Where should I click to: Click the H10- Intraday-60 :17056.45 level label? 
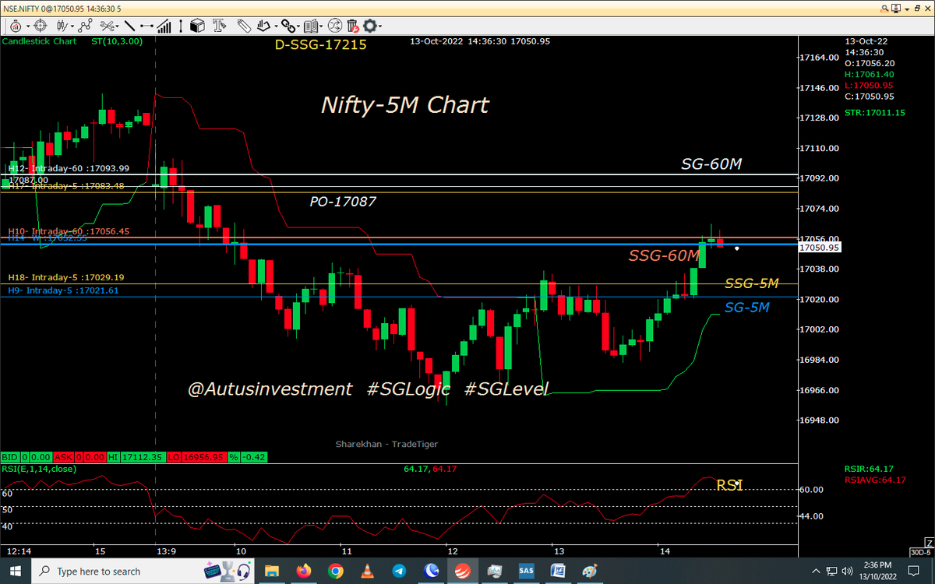click(x=69, y=231)
